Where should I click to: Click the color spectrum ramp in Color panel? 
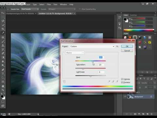pyautogui.click(x=139, y=30)
